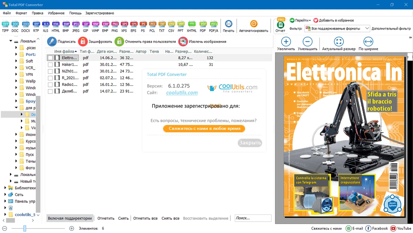Open the Печать print tool

tap(229, 26)
